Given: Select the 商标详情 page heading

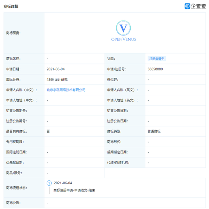Looking at the screenshot, I should tap(11, 6).
